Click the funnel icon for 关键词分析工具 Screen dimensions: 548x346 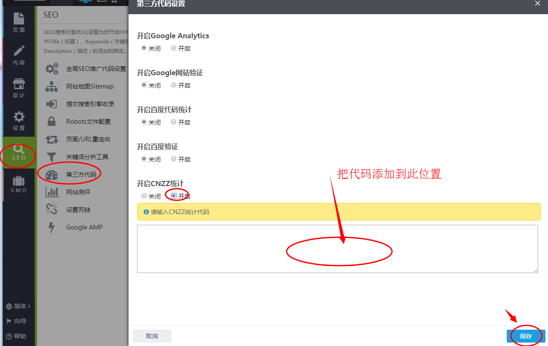point(52,156)
